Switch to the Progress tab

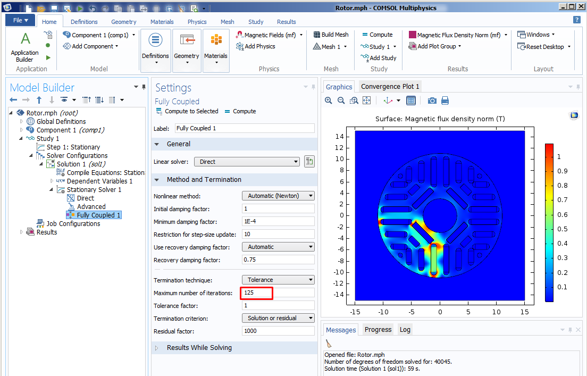coord(378,330)
